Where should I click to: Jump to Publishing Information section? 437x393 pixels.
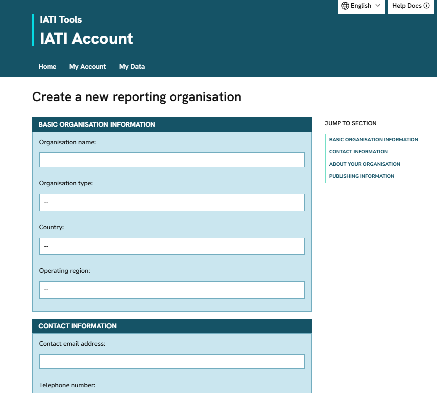(x=361, y=176)
